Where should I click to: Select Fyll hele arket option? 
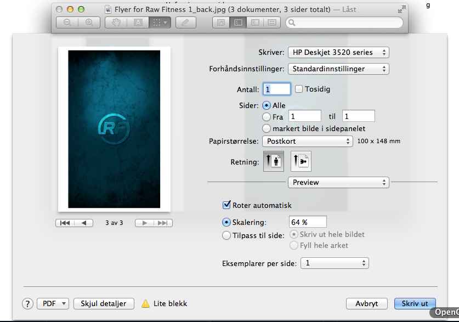coord(293,245)
